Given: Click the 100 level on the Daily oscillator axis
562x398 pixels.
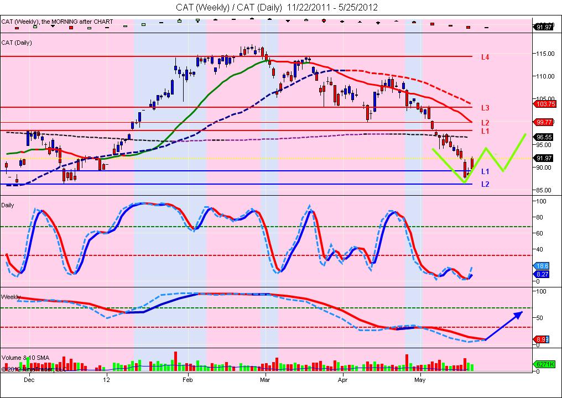Looking at the screenshot, I should (x=541, y=201).
